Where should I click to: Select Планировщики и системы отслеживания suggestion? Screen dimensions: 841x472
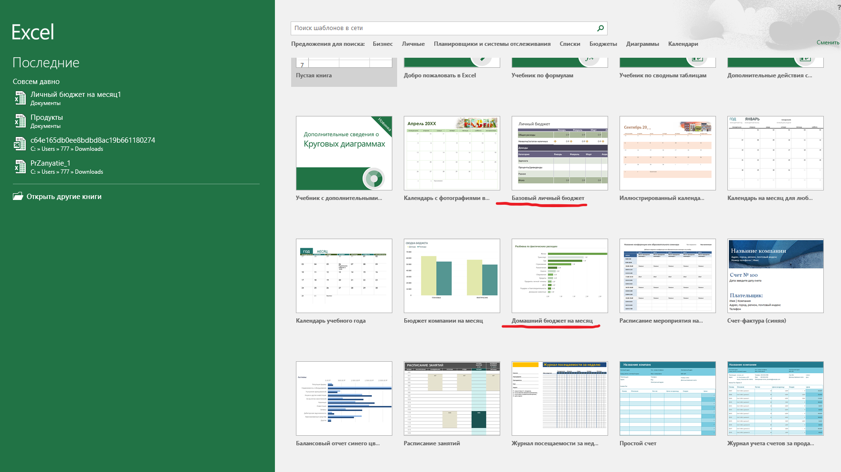pyautogui.click(x=492, y=44)
